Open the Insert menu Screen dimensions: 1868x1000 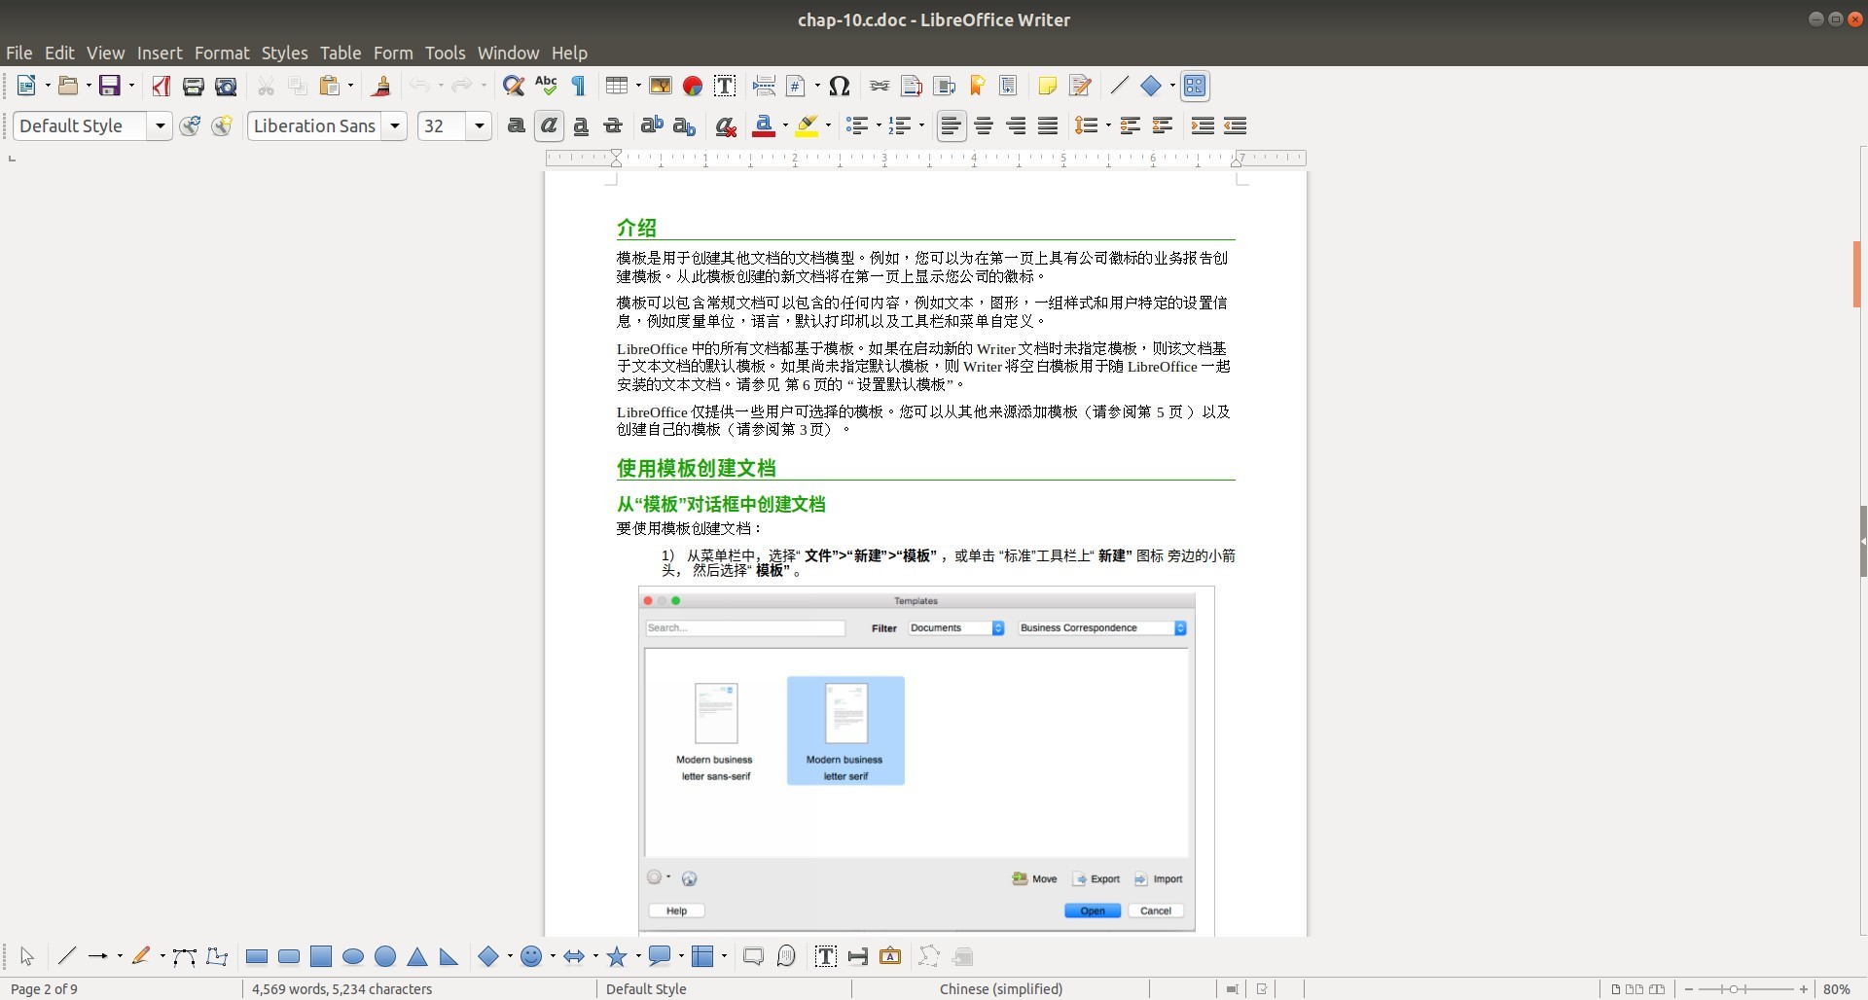click(160, 54)
